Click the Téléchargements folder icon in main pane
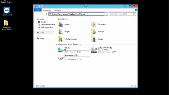The height and width of the screenshot is (95, 169). pyautogui.click(x=60, y=39)
